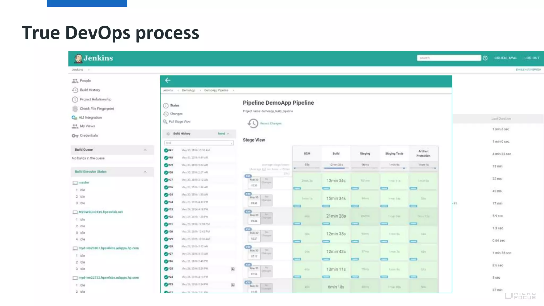The height and width of the screenshot is (306, 544).
Task: Click the 21min 28s Build stage cell
Action: (x=336, y=216)
